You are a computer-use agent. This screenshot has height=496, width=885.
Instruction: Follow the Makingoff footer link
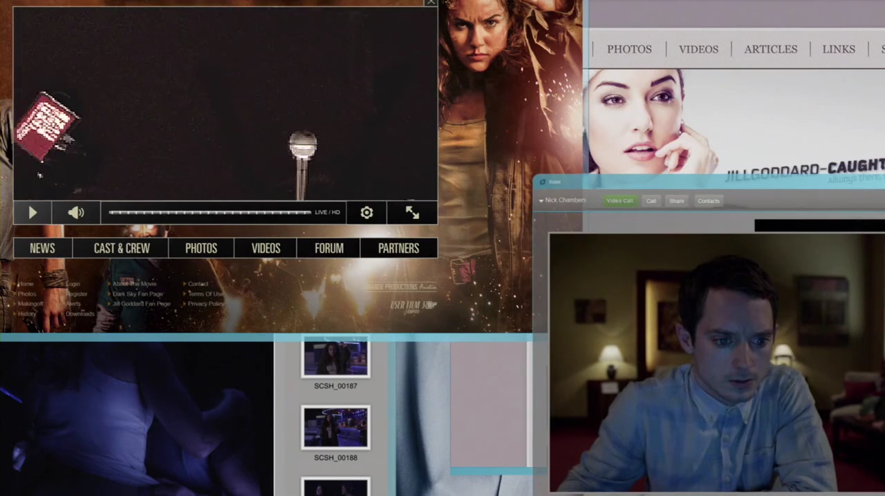[x=30, y=304]
